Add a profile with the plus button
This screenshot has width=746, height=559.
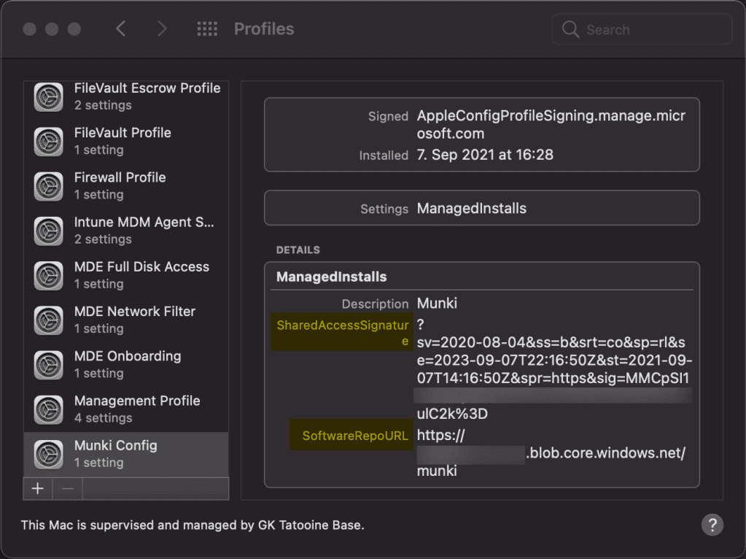(38, 488)
